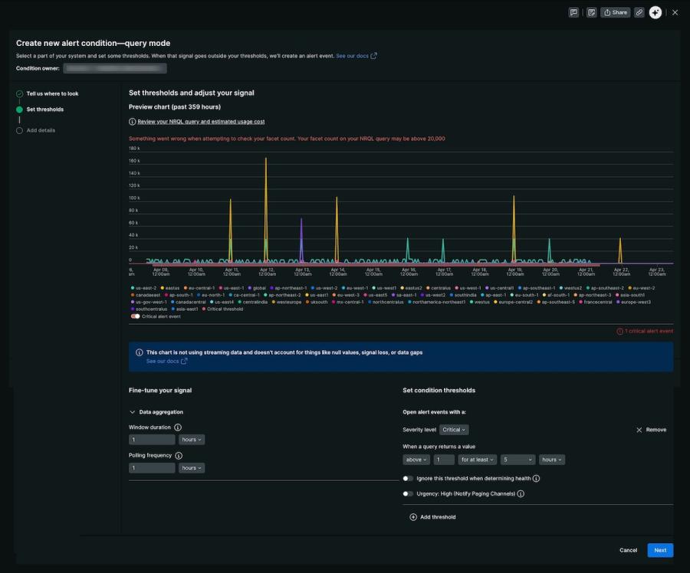Click the blue Next button

tap(660, 550)
